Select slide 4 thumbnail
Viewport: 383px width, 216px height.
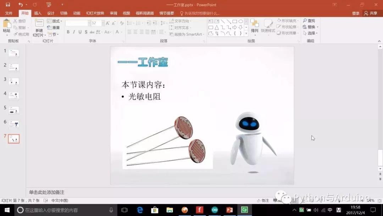pos(14,96)
